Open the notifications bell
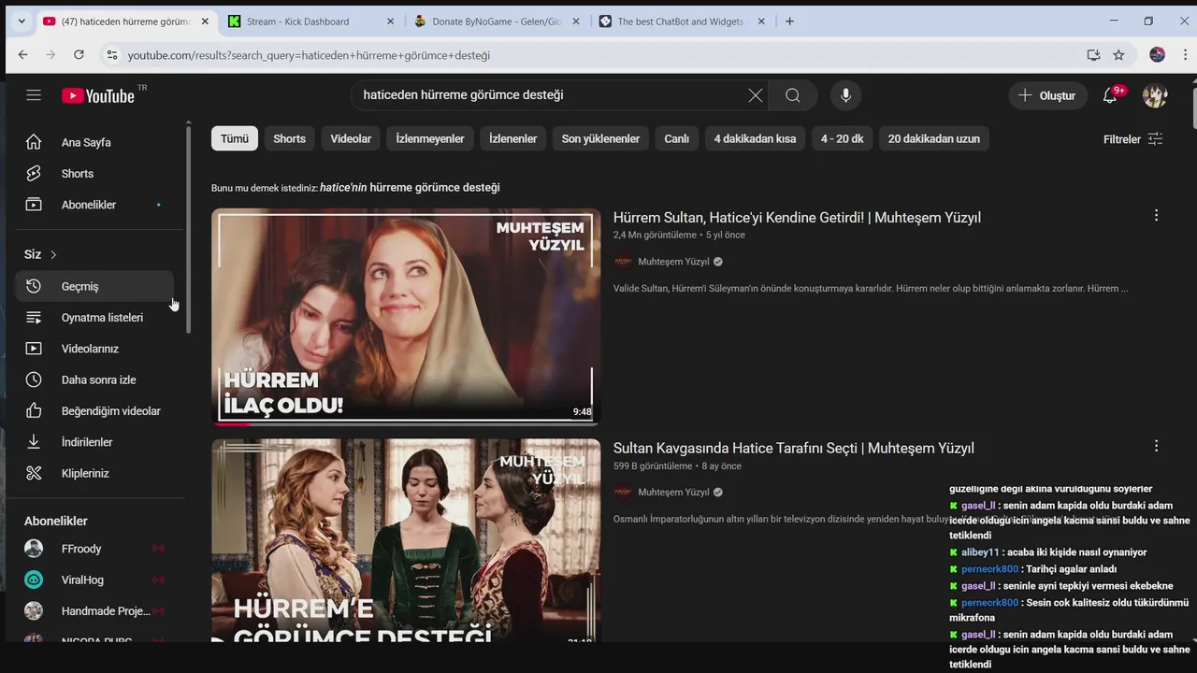This screenshot has width=1197, height=673. (1110, 95)
